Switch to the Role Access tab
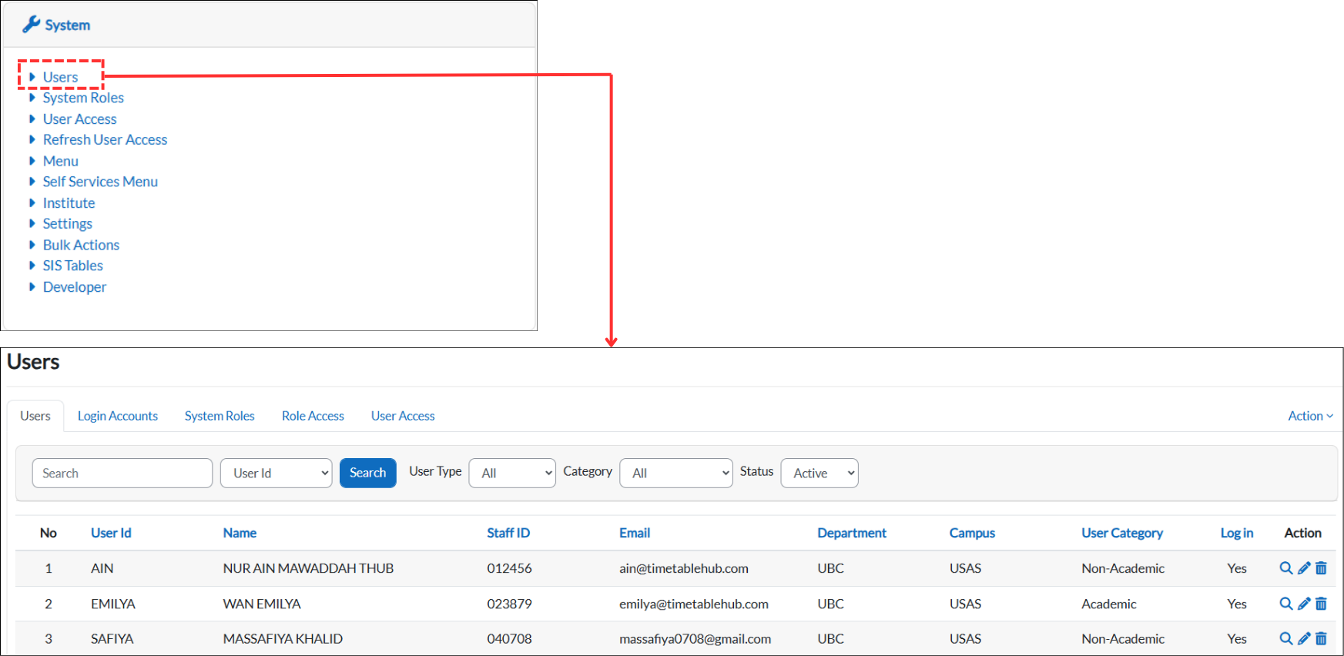This screenshot has height=656, width=1344. [x=313, y=416]
